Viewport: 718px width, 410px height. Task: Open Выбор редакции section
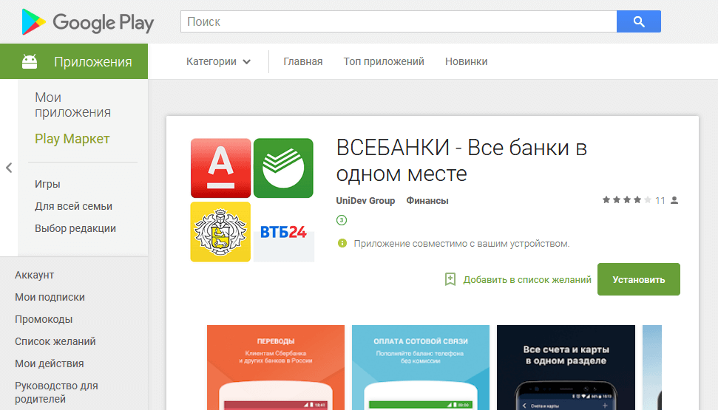tap(75, 228)
